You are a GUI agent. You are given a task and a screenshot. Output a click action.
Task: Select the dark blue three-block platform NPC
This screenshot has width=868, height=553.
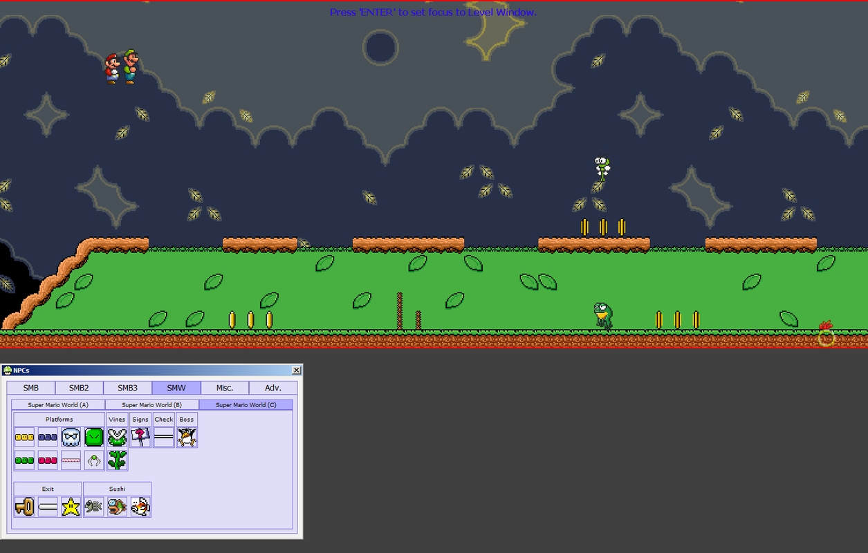pos(48,437)
